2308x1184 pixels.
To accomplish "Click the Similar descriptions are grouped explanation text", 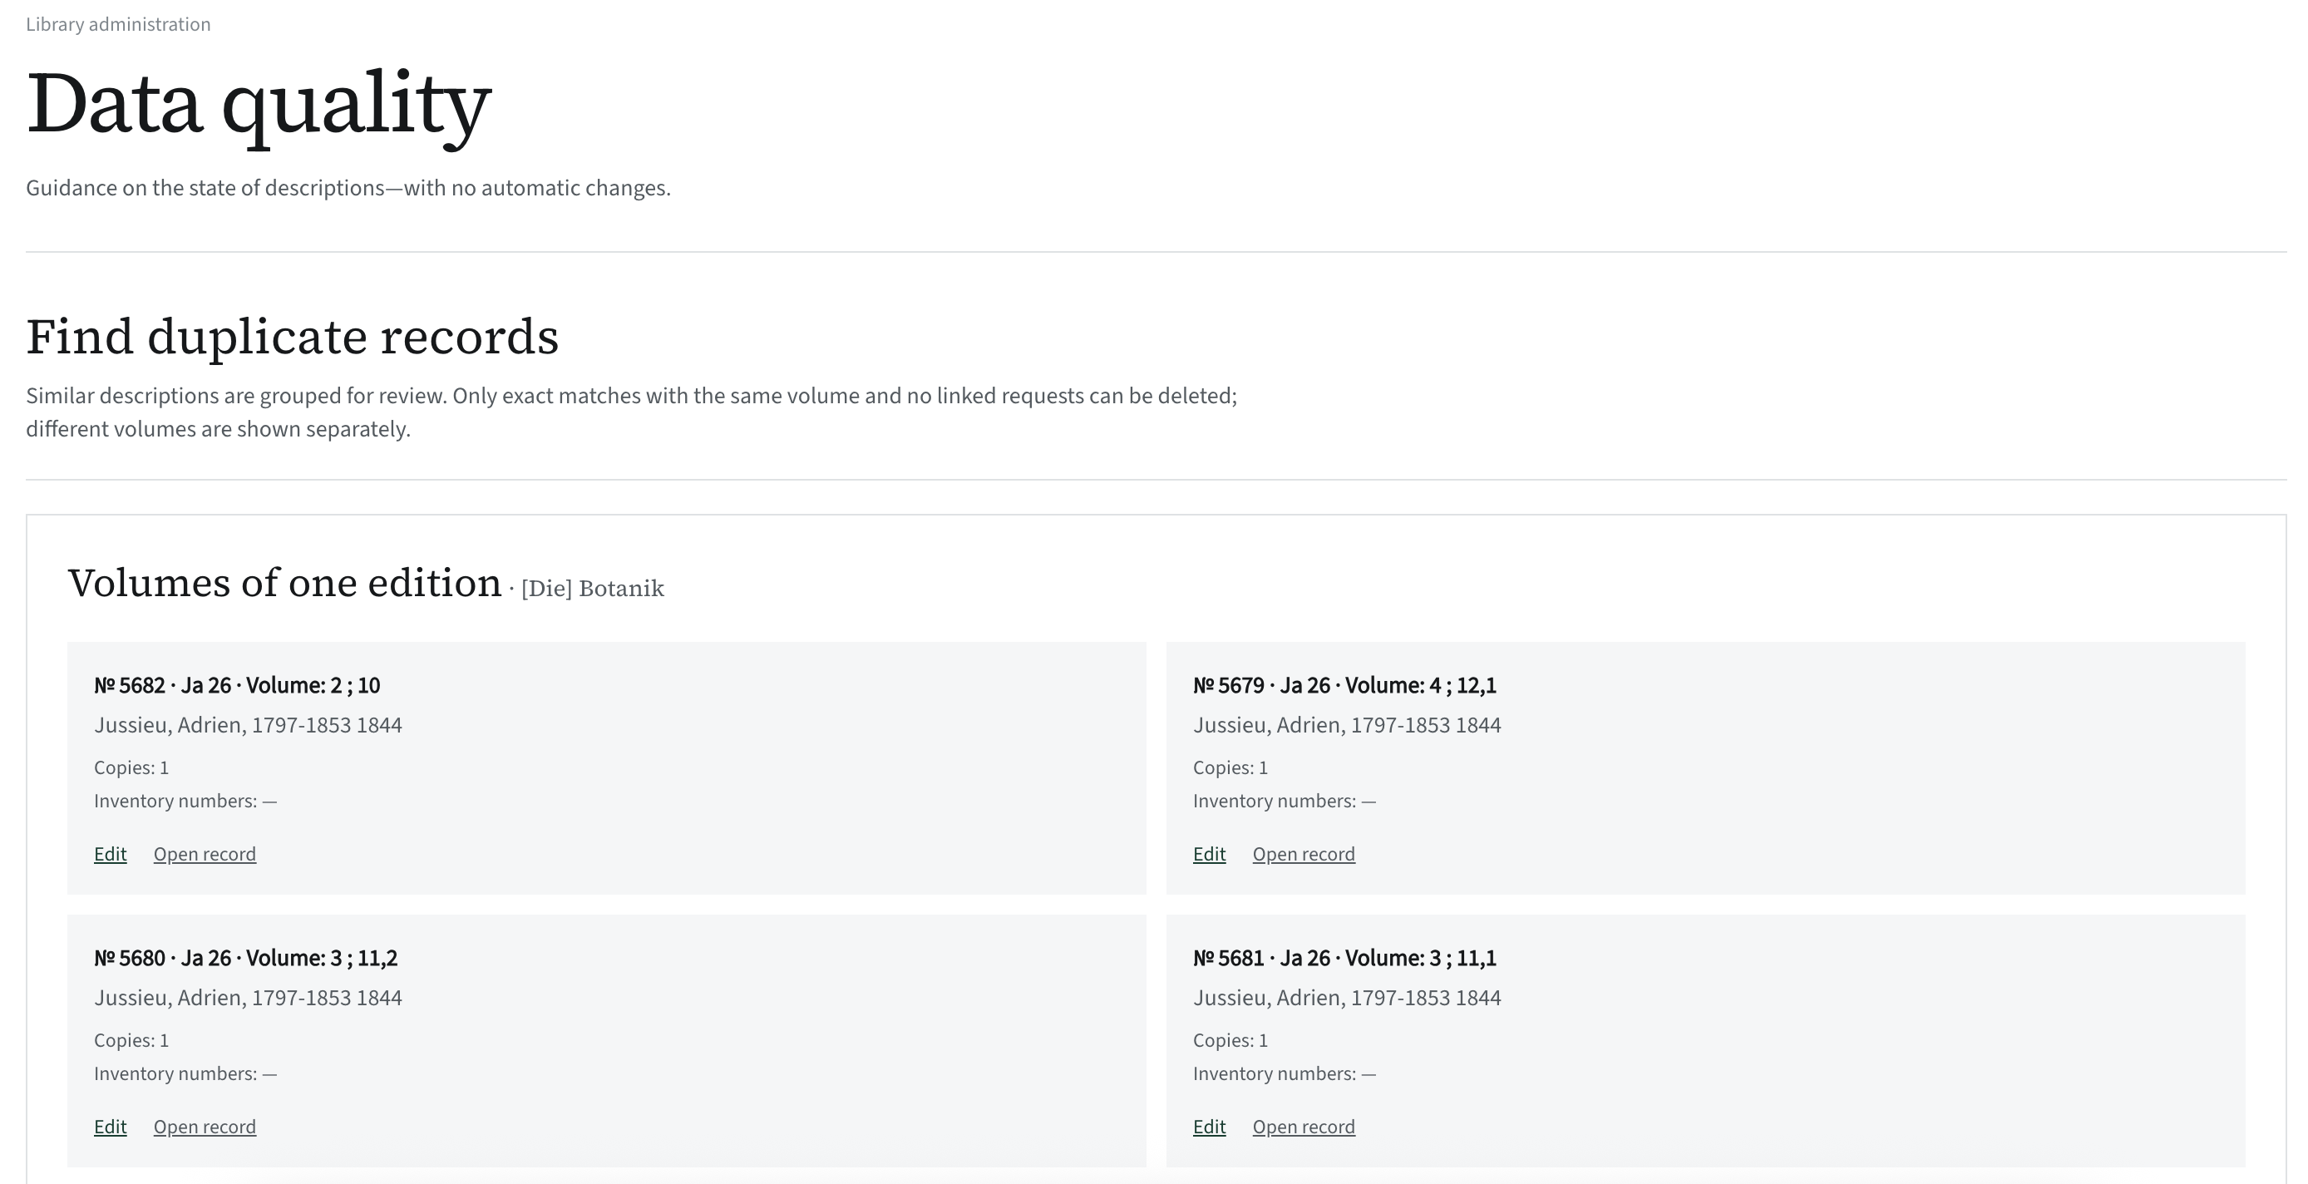I will click(632, 412).
